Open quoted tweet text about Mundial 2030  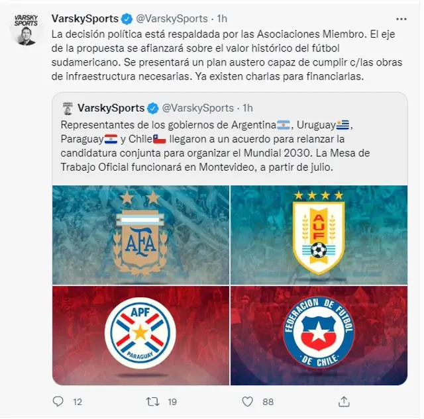[x=215, y=146]
